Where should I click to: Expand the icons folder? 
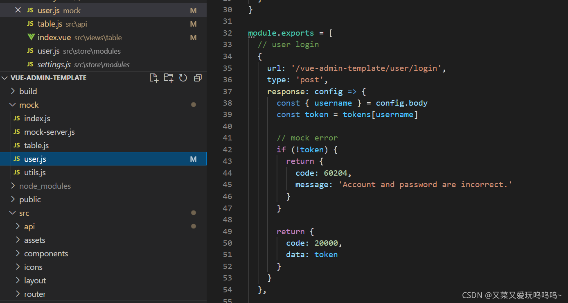(18, 267)
